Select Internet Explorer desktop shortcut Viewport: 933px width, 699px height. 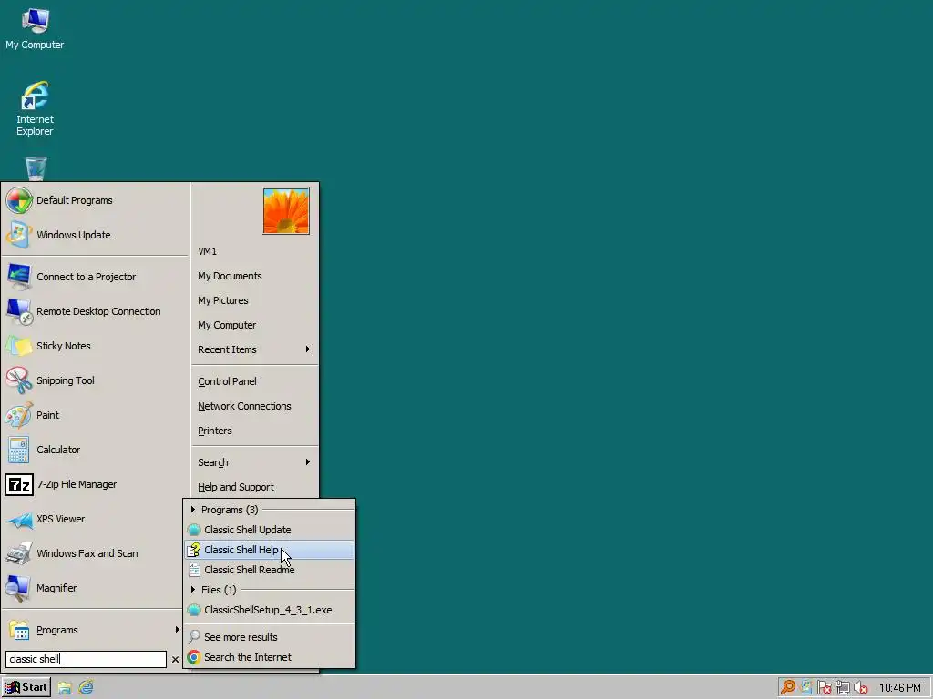[x=36, y=96]
